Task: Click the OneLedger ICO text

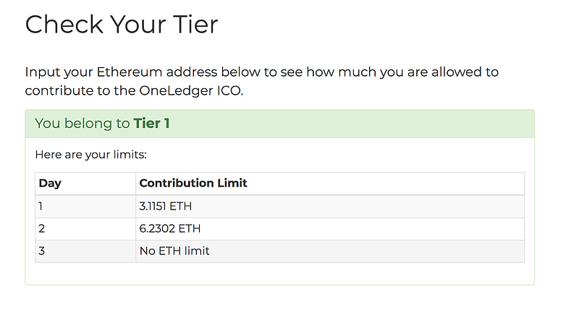Action: click(191, 90)
